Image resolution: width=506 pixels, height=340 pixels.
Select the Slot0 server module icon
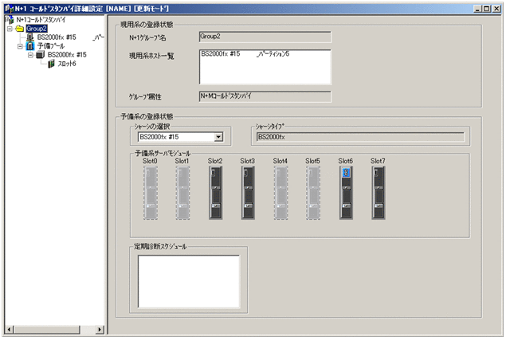click(x=151, y=193)
